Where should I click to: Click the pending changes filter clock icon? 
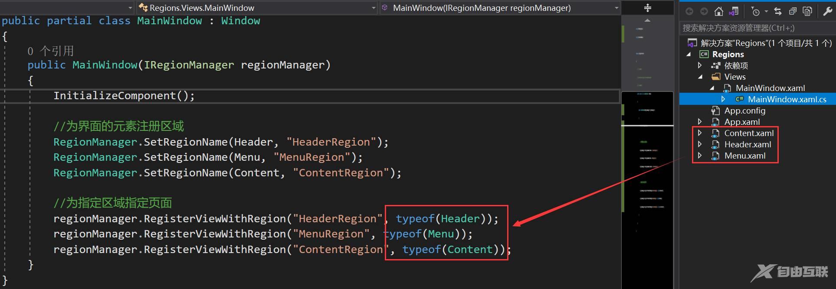[x=755, y=12]
